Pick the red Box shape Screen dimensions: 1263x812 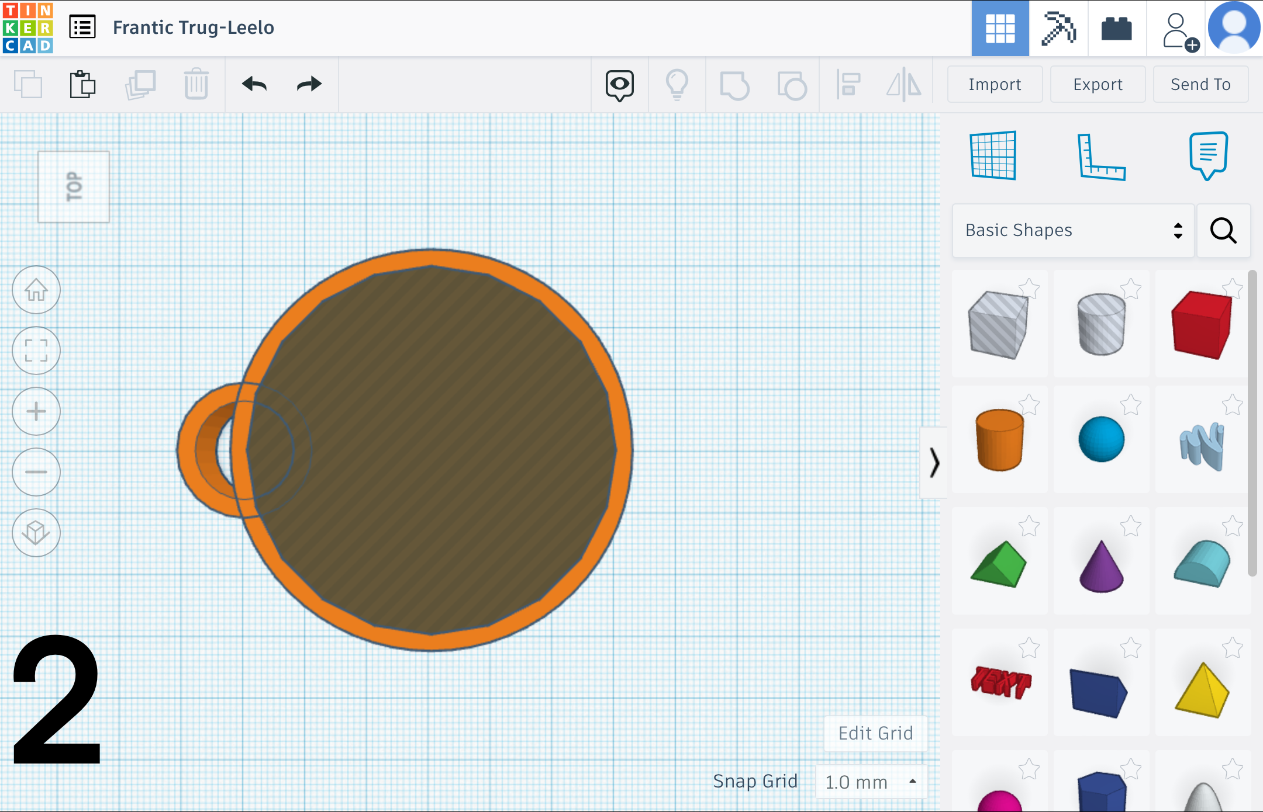[x=1202, y=324]
